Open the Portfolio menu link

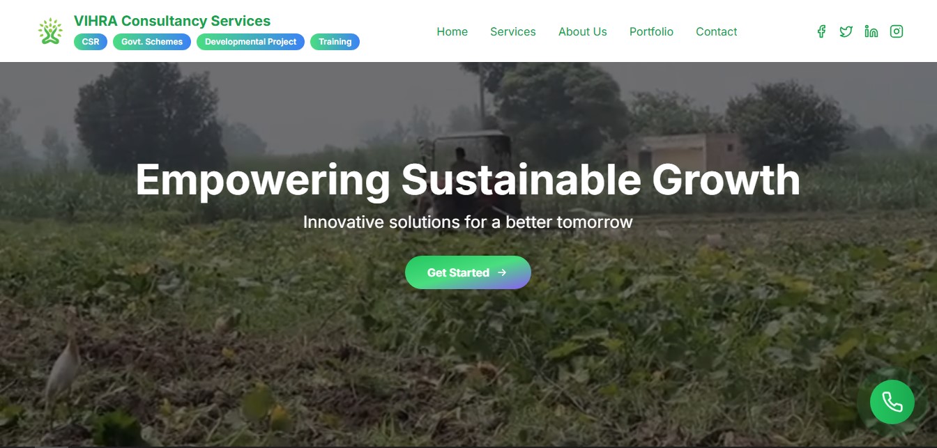[x=651, y=31]
